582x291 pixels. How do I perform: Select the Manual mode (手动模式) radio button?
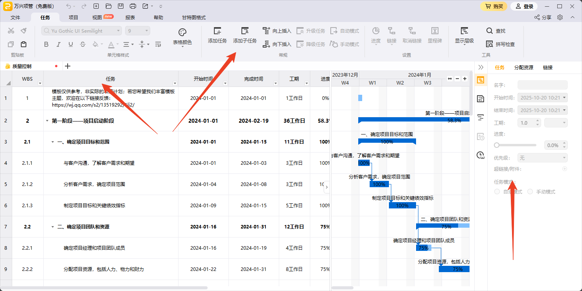[x=530, y=192]
